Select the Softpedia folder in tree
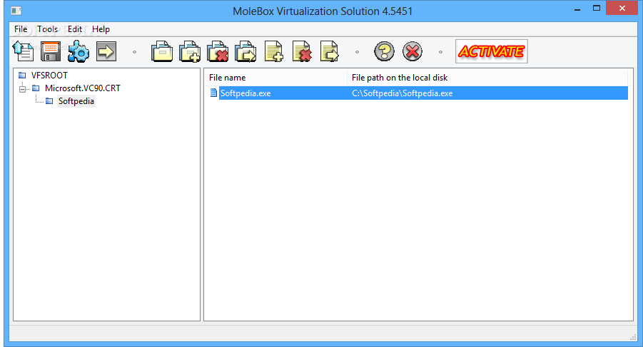The image size is (643, 347). 76,101
